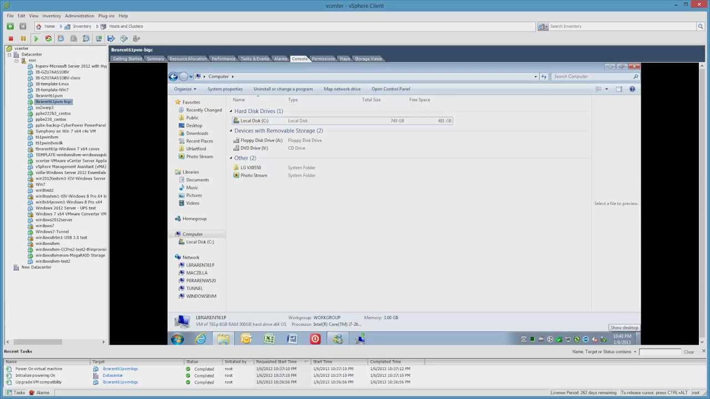The image size is (710, 399).
Task: Select os2warp3 VM in inventory tree
Action: pyautogui.click(x=44, y=108)
